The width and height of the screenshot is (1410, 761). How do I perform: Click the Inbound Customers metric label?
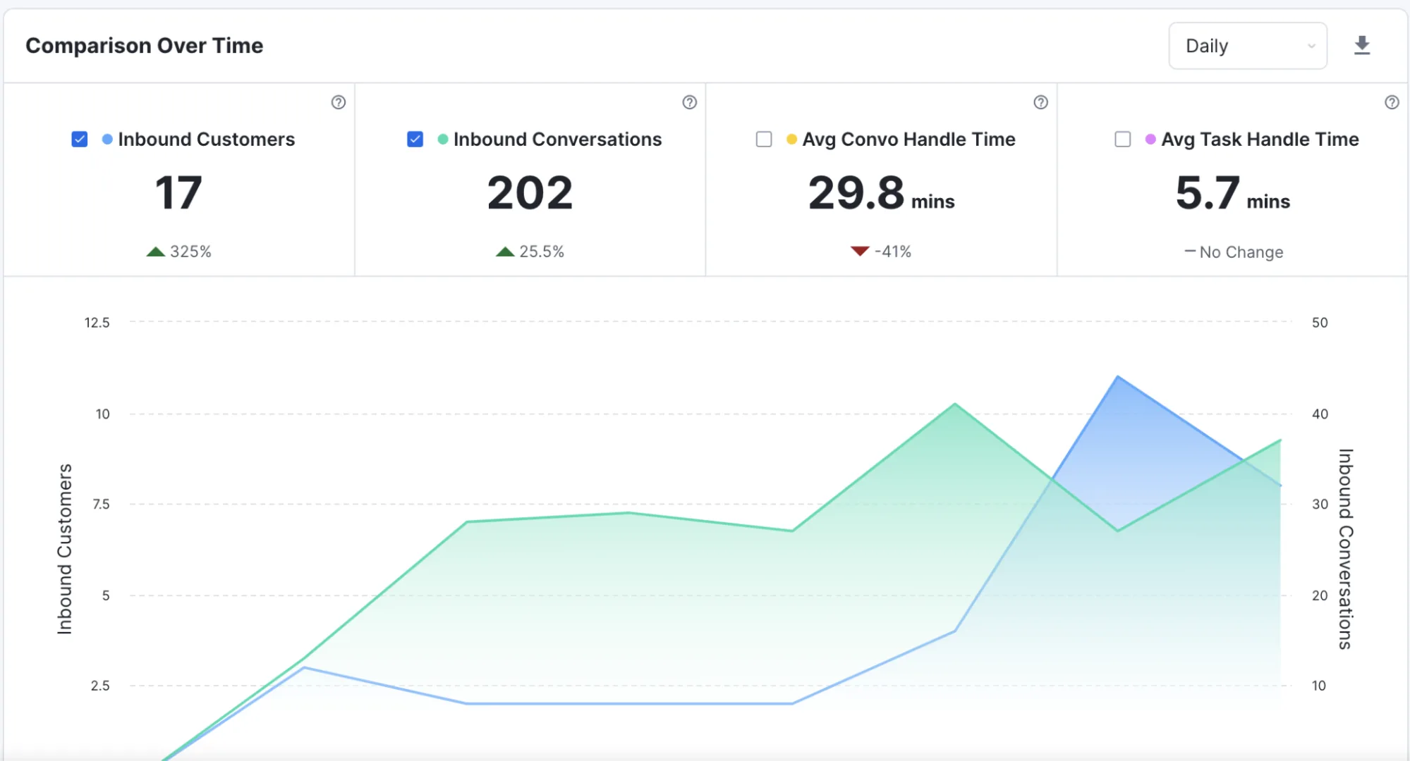pyautogui.click(x=207, y=140)
